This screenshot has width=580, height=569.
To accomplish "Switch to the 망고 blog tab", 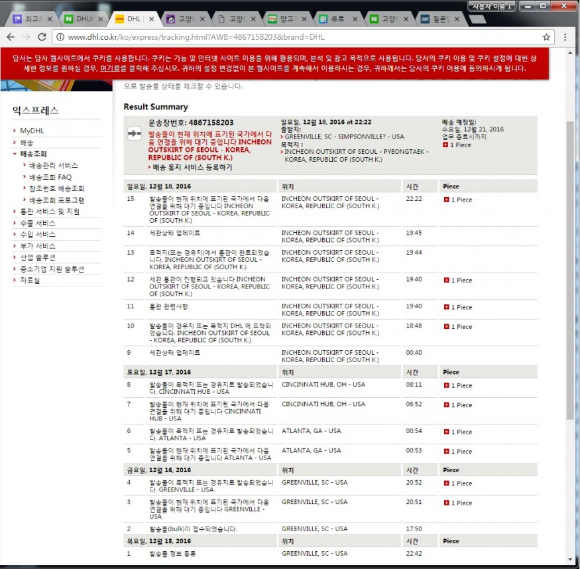I will [287, 19].
